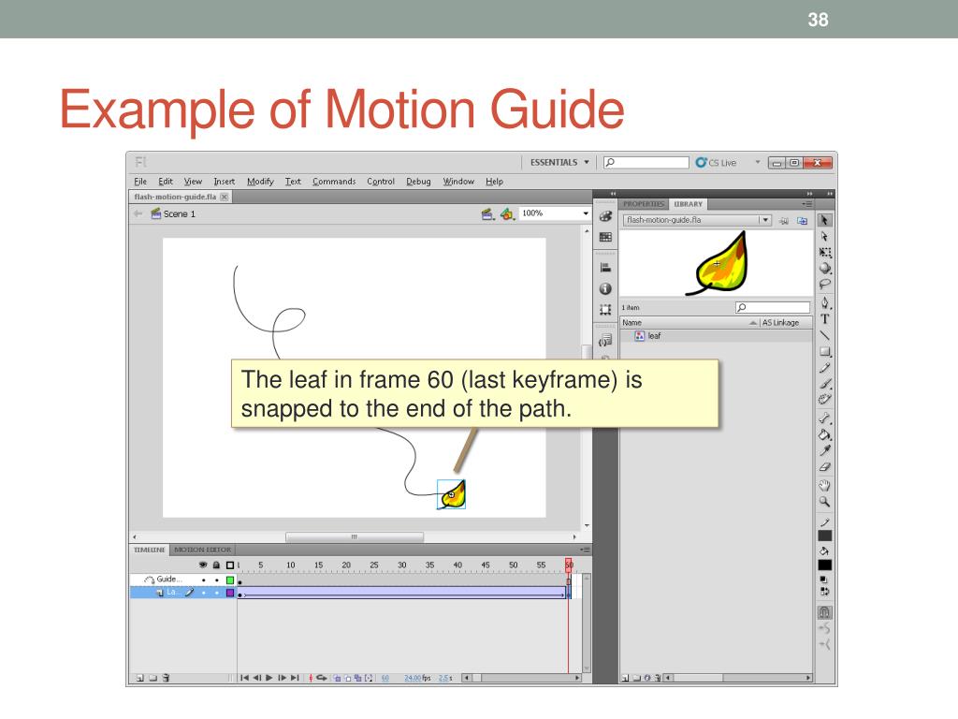Click the stroke color swatch in Tools
This screenshot has height=719, width=958.
point(824,536)
